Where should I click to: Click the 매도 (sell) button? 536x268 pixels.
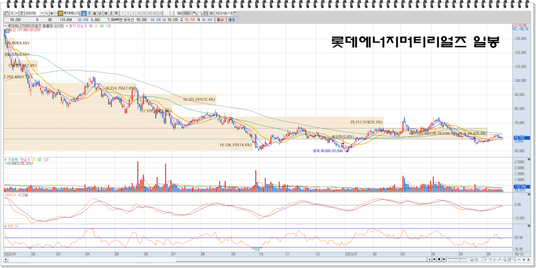(x=232, y=20)
